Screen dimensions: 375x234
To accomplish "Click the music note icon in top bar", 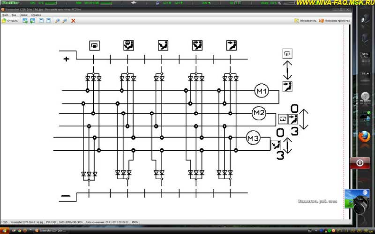I will pyautogui.click(x=158, y=3).
